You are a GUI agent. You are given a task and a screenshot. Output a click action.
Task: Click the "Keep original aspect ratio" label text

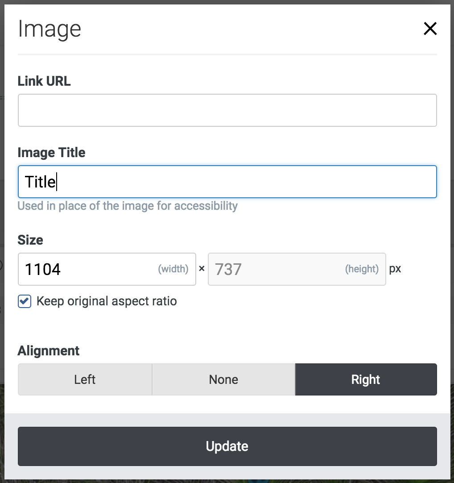coord(107,301)
